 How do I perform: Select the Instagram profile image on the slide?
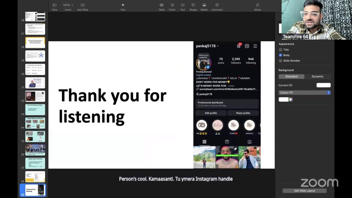[227, 105]
